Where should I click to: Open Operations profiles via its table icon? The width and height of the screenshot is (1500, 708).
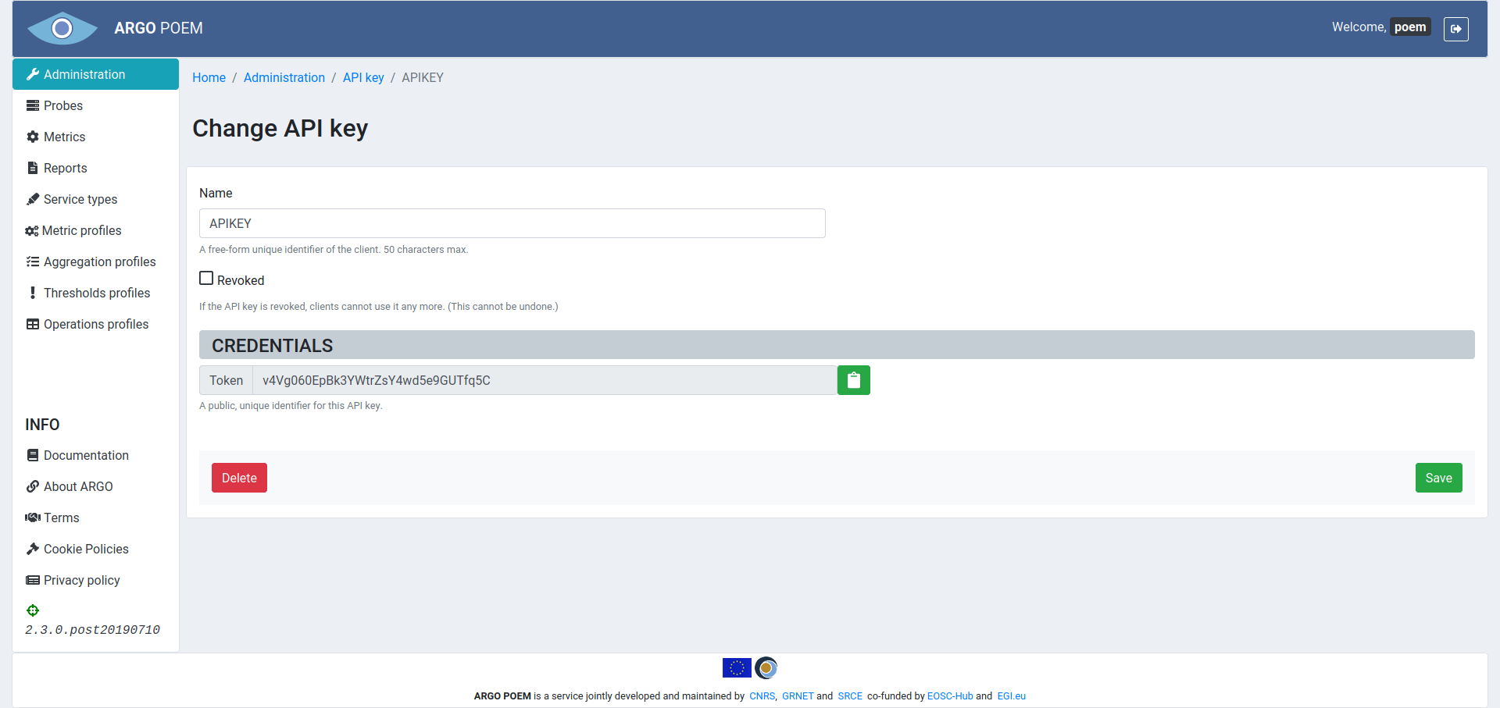tap(32, 323)
